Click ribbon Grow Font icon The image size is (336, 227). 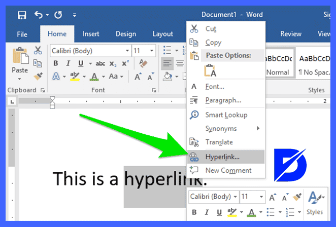coord(138,77)
